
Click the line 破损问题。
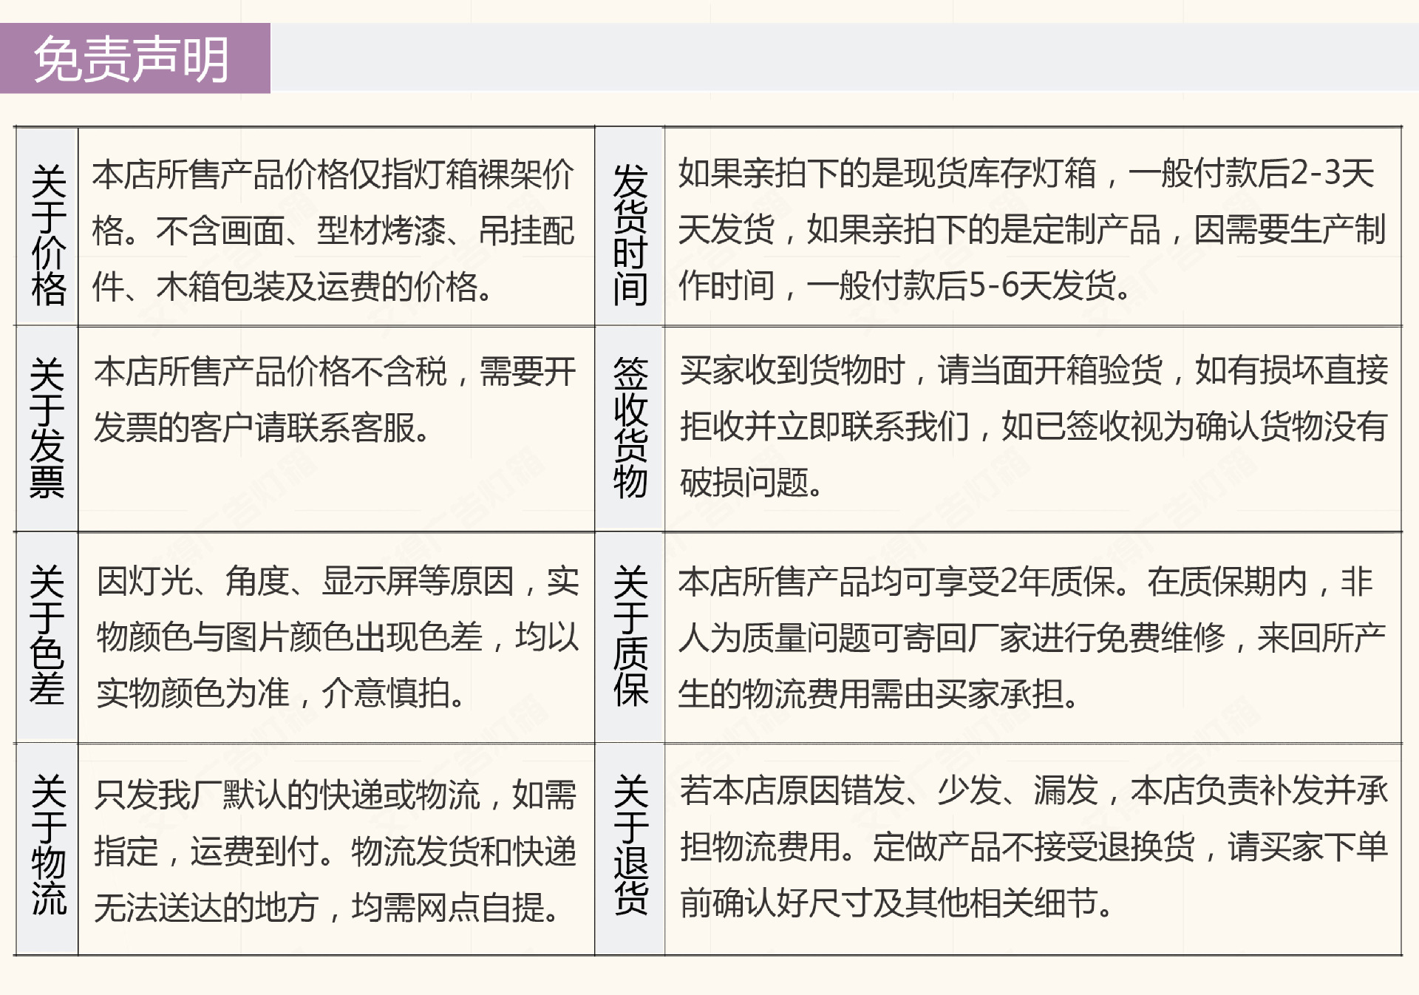[751, 482]
